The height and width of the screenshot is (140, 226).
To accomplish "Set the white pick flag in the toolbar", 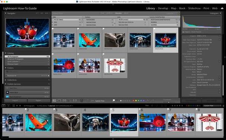I will [114, 100].
